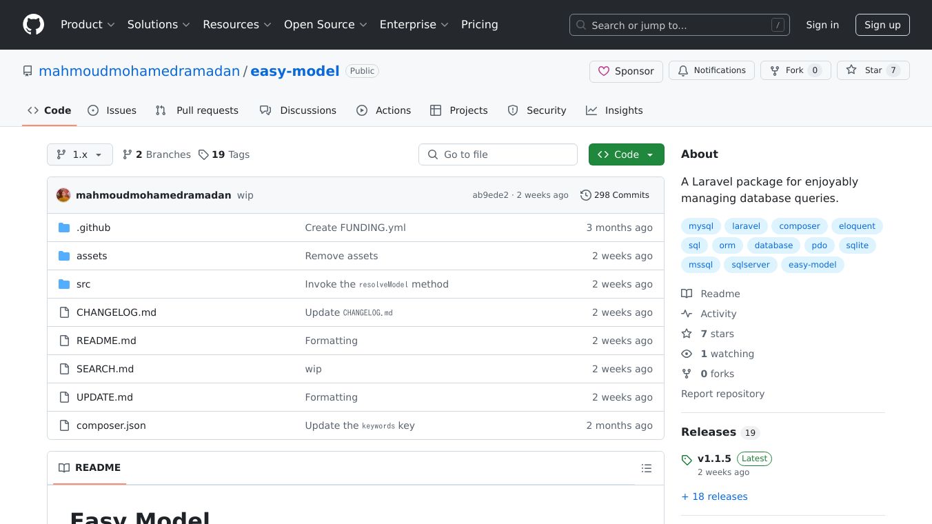Select the laravel topic tag

coord(746,226)
